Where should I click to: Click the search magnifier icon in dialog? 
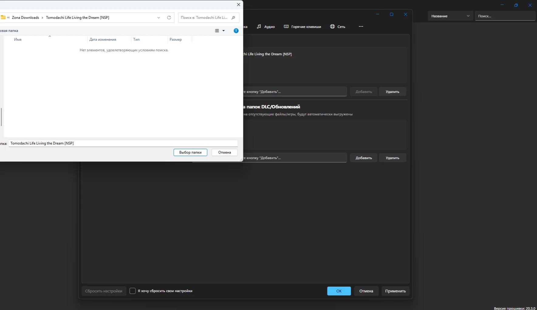[233, 18]
